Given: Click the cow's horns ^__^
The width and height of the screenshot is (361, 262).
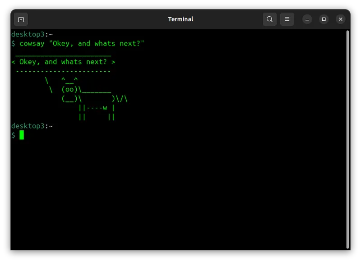Looking at the screenshot, I should [70, 80].
